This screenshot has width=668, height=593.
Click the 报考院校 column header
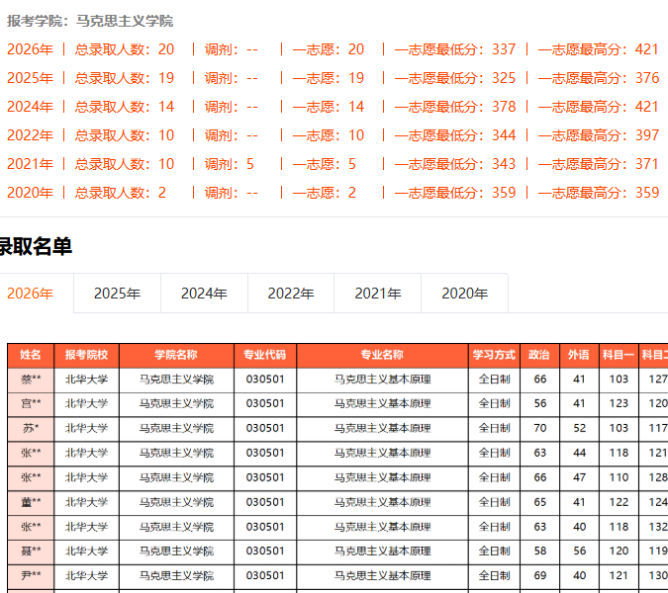click(86, 355)
